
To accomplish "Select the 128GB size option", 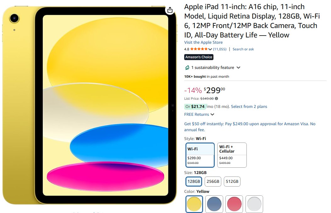I will (194, 181).
